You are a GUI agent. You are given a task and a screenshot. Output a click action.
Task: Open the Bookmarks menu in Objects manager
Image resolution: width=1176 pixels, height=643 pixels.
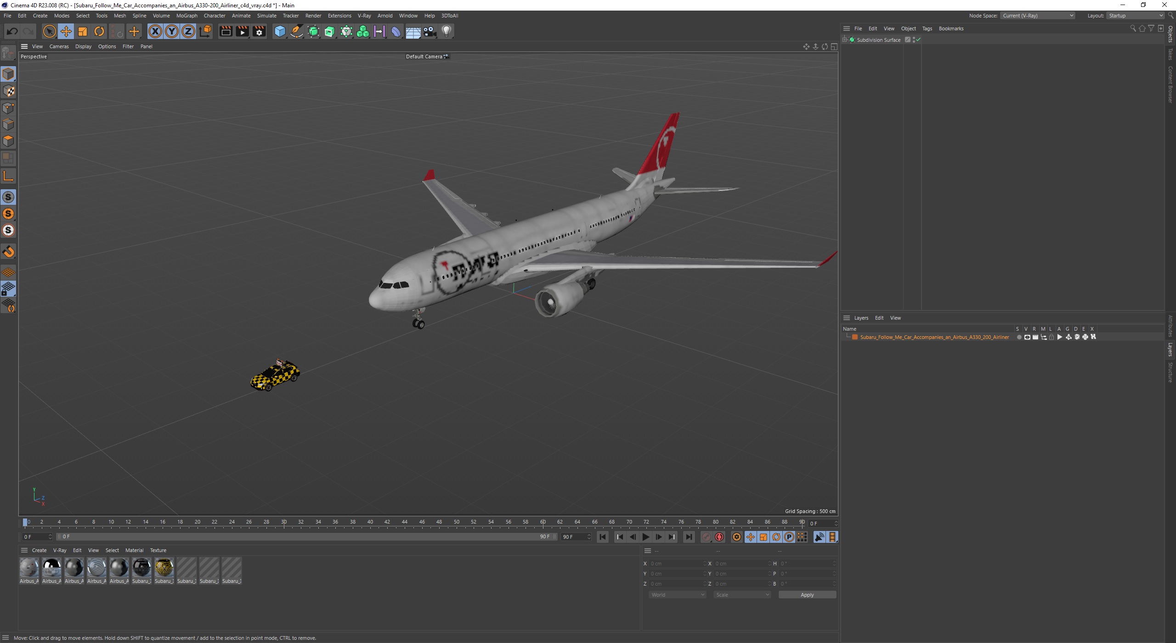951,28
